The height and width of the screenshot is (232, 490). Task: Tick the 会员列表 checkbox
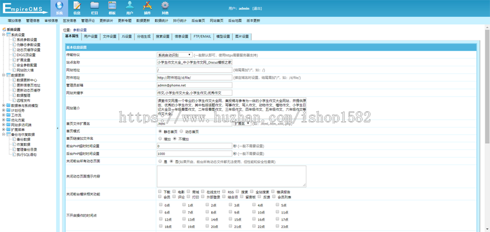click(x=273, y=197)
